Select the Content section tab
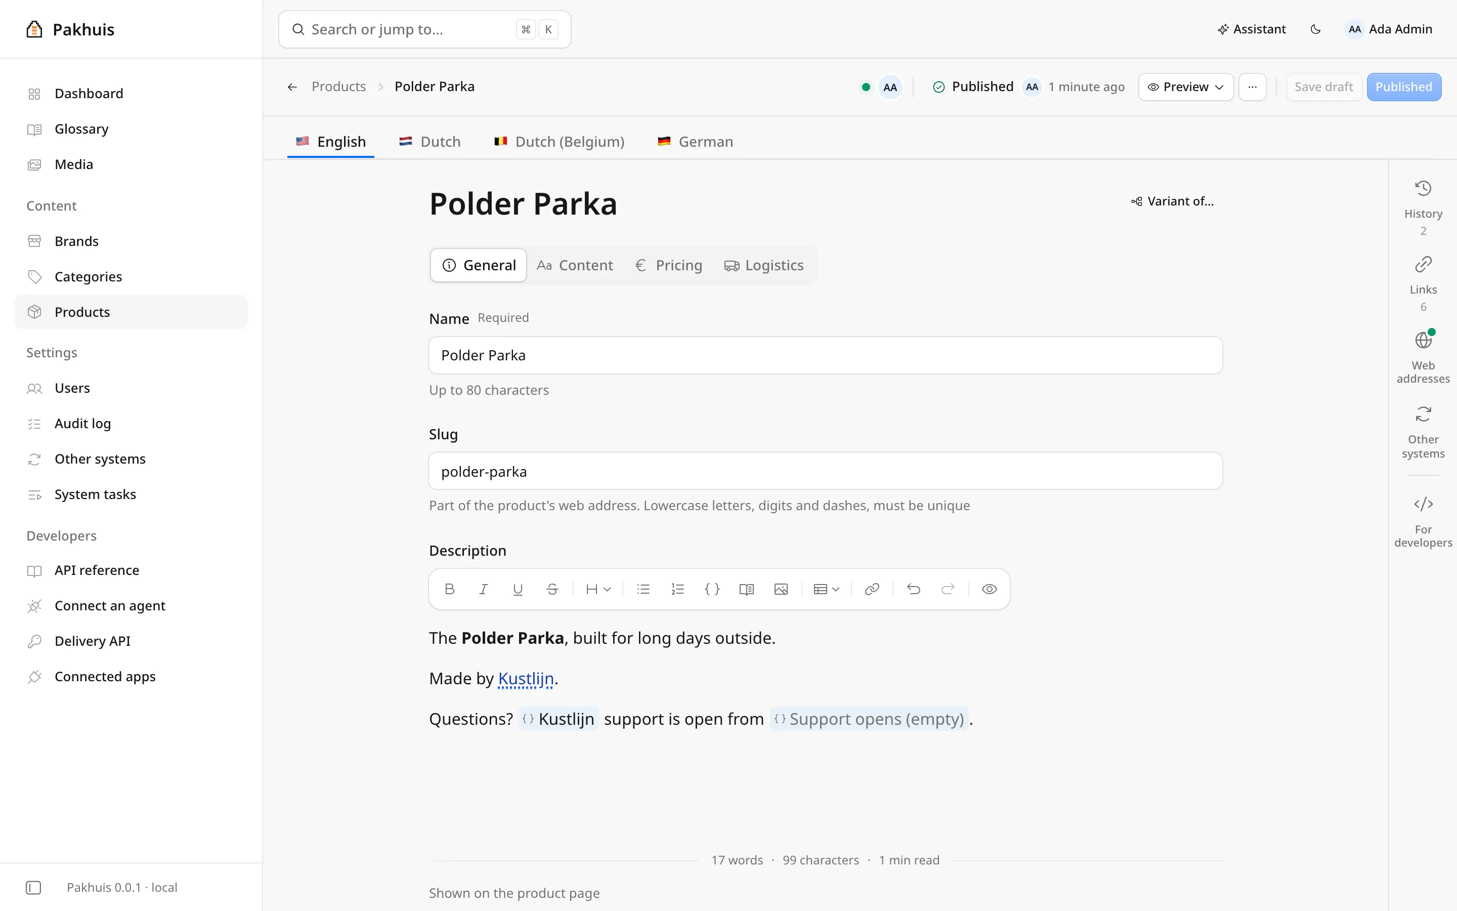Image resolution: width=1457 pixels, height=911 pixels. coord(575,265)
